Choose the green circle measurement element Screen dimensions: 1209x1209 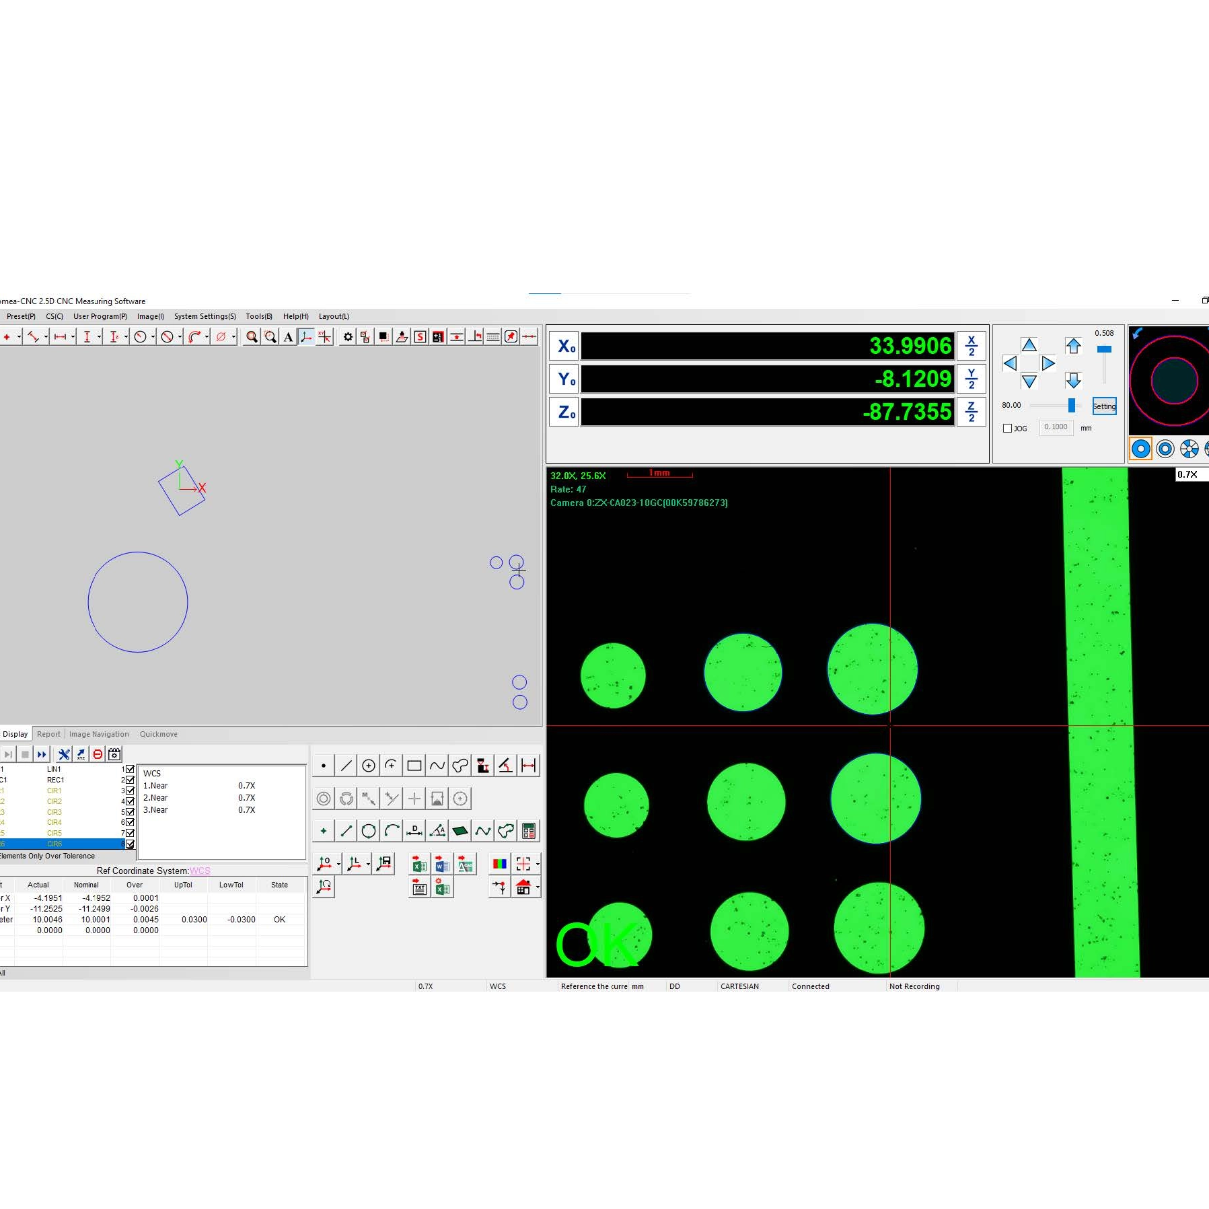tap(369, 832)
